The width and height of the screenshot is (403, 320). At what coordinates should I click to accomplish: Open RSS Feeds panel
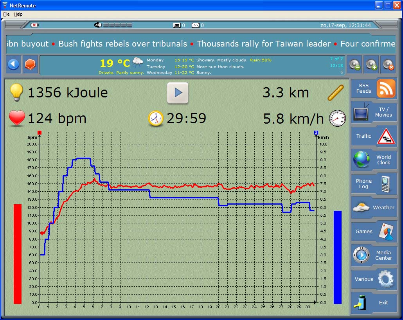click(x=374, y=88)
